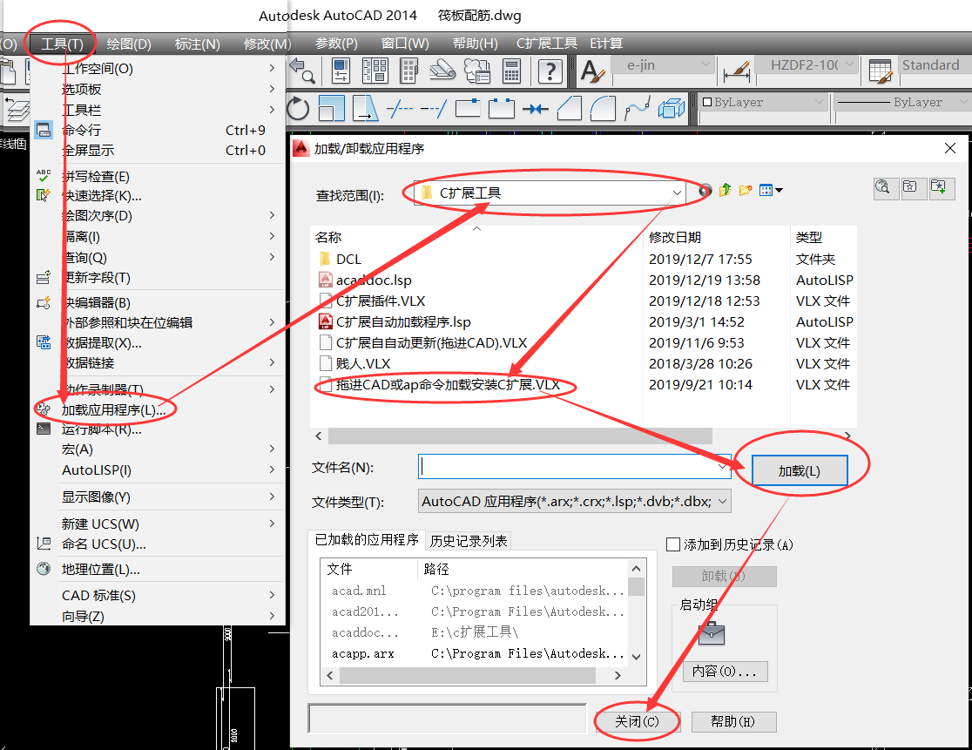Click the Text Style icon
The height and width of the screenshot is (750, 972).
click(x=592, y=71)
